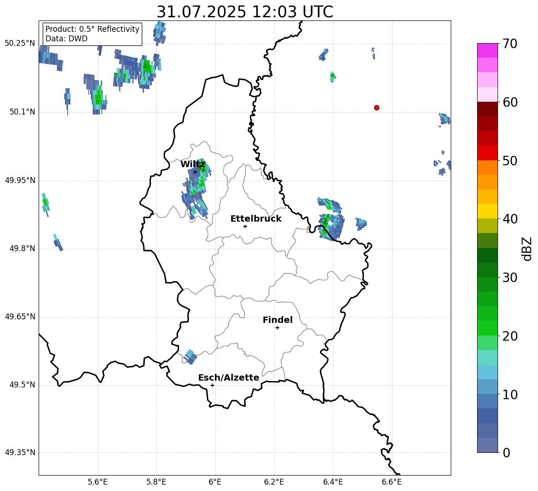Click the 10 label on the colorbar

(510, 394)
